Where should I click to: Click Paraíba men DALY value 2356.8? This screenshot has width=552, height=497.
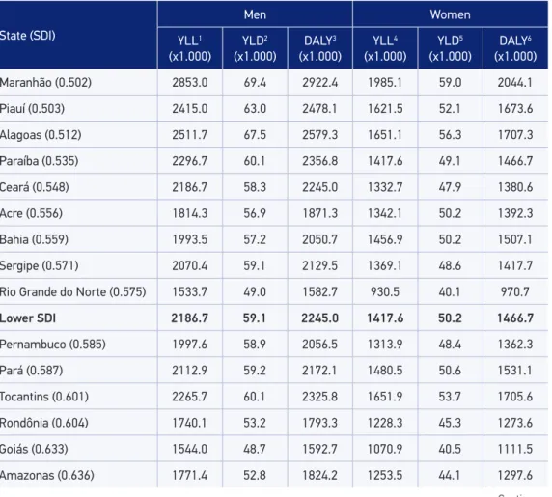click(x=320, y=161)
